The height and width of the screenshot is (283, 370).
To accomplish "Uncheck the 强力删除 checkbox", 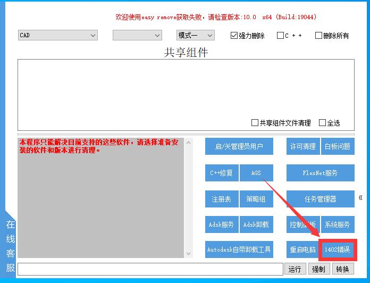I will pos(234,36).
